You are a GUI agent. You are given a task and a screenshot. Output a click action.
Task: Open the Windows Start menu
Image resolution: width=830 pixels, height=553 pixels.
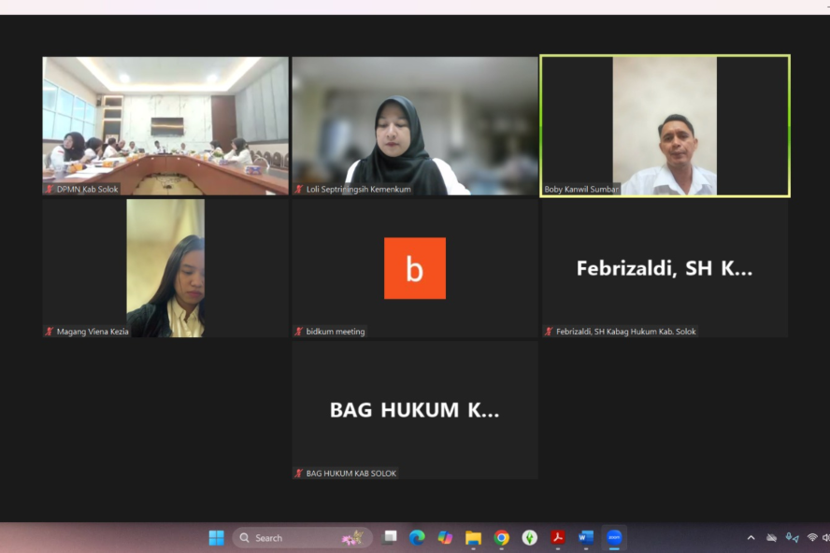point(216,538)
